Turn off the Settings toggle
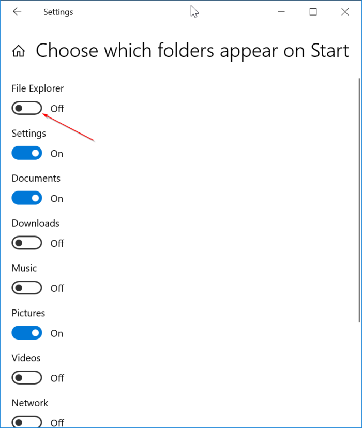Viewport: 362px width, 428px height. pyautogui.click(x=26, y=153)
